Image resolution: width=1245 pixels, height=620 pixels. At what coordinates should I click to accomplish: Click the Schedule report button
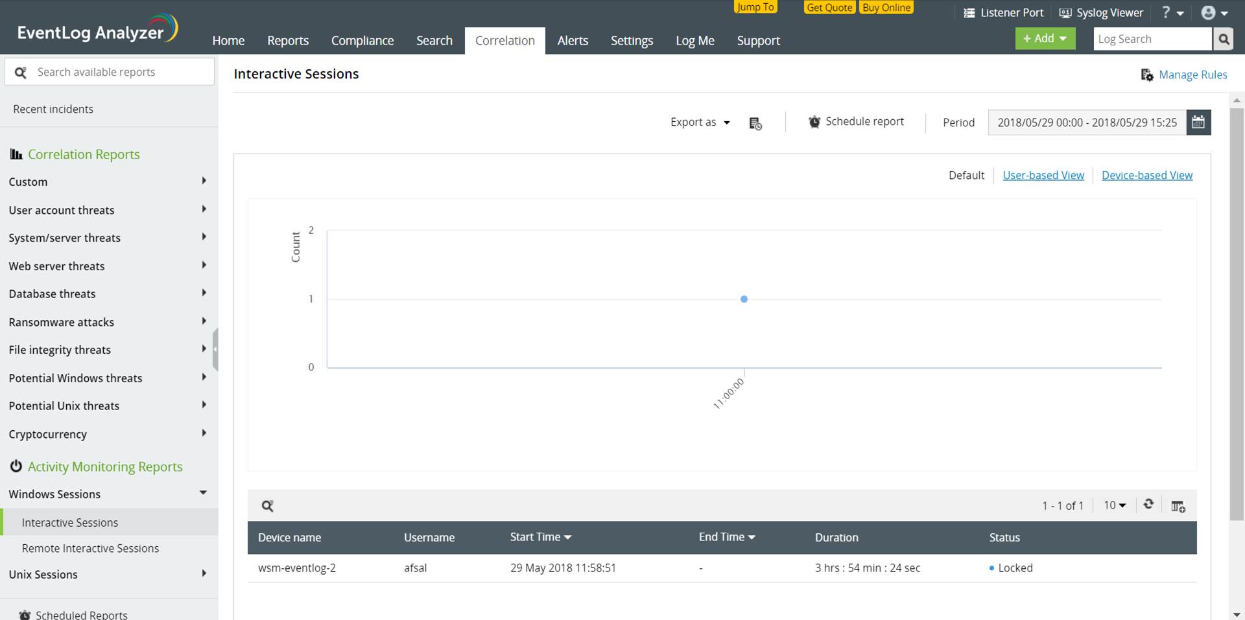[856, 122]
